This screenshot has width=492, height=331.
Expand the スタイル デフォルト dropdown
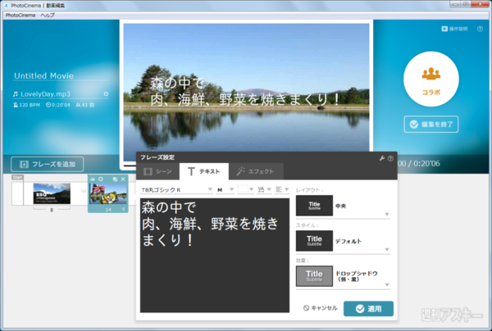[387, 250]
